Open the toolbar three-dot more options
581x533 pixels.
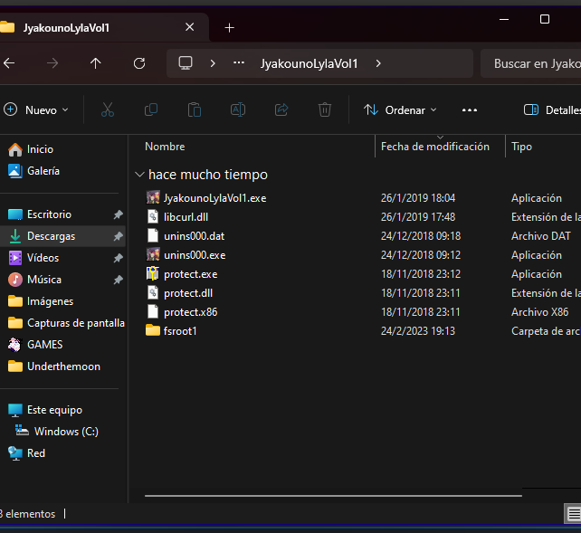tap(470, 110)
